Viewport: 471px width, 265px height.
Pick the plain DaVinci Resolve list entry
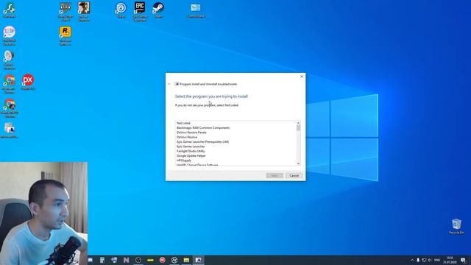pos(187,137)
